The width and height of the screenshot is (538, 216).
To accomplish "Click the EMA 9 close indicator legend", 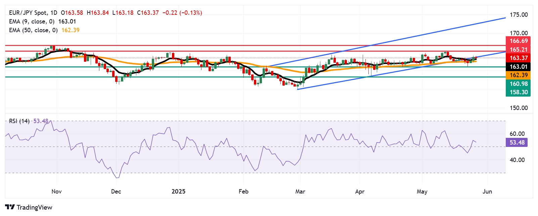I will coord(32,21).
